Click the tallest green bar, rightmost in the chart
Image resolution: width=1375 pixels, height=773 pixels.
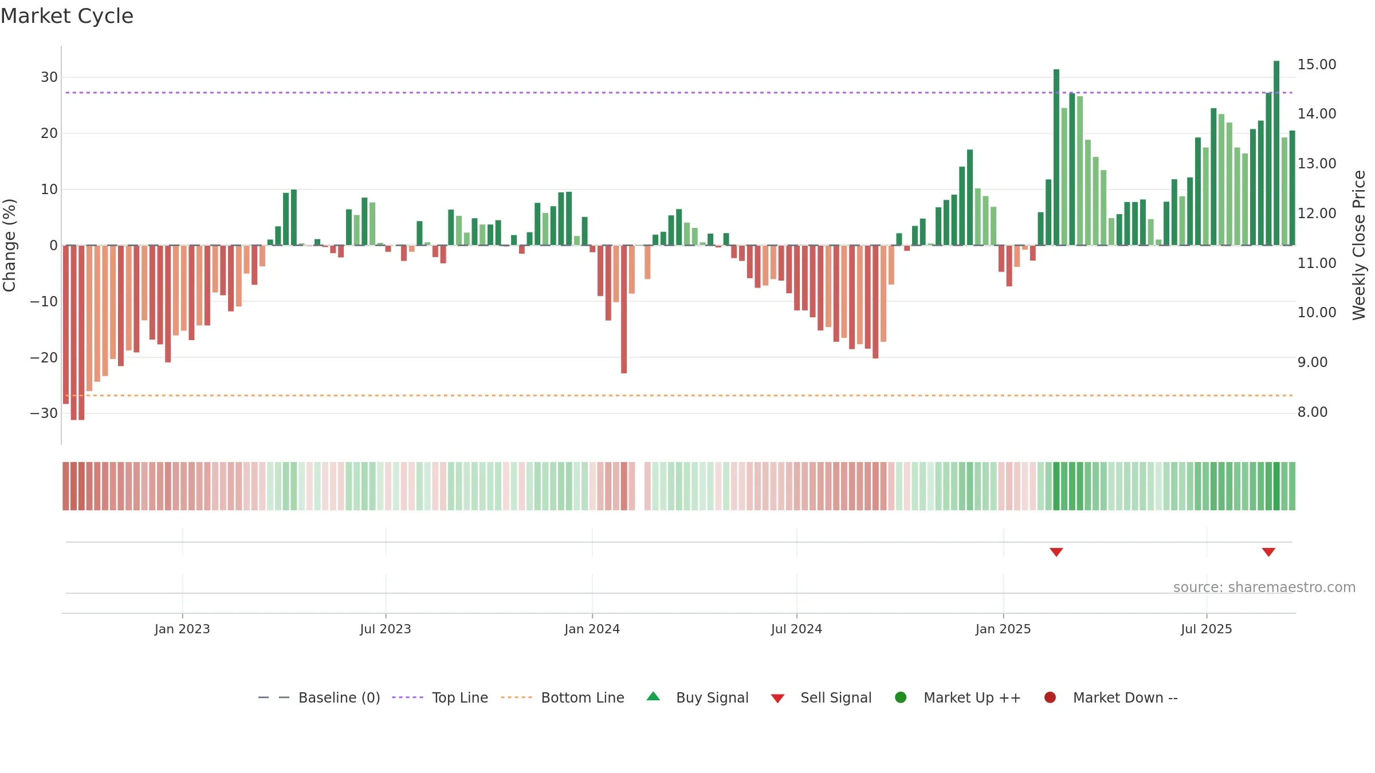(x=1276, y=153)
